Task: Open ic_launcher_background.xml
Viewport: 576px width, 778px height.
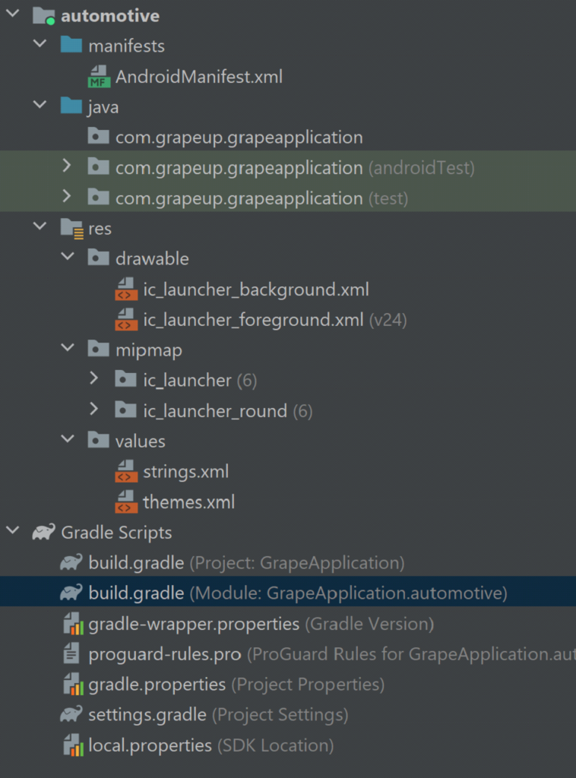Action: (x=256, y=289)
